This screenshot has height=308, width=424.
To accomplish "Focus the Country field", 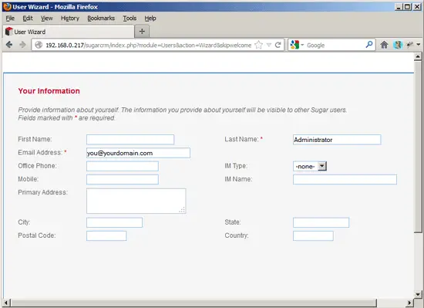I will (313, 235).
